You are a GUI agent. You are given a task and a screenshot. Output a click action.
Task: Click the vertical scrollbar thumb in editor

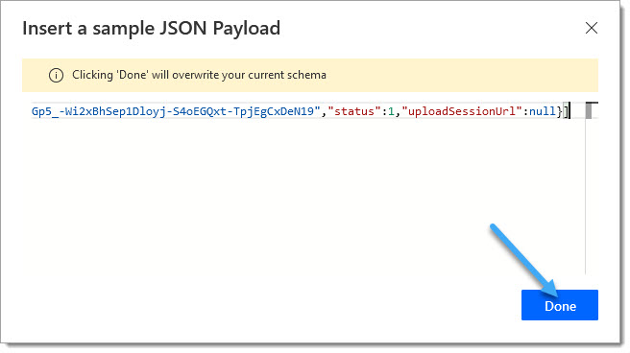coord(589,110)
